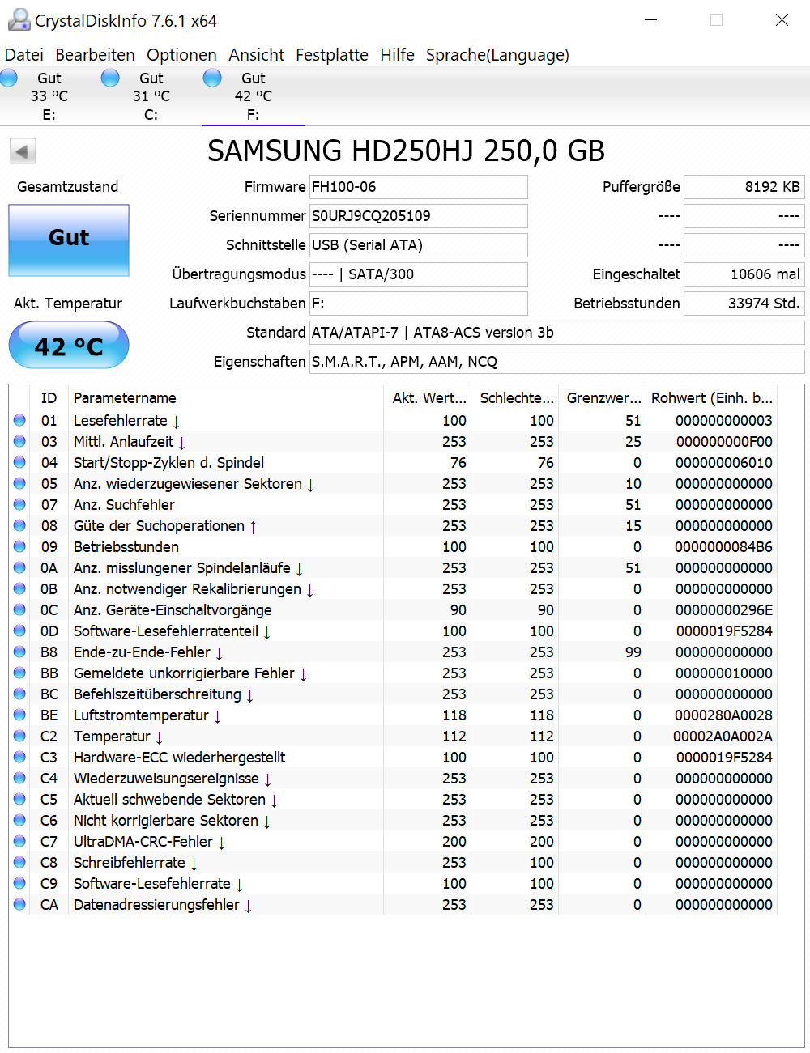Click status dot of Betriebsstunden attribute row

tap(19, 546)
